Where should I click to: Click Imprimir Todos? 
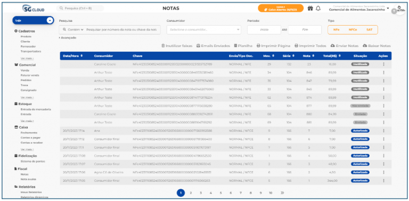point(310,46)
